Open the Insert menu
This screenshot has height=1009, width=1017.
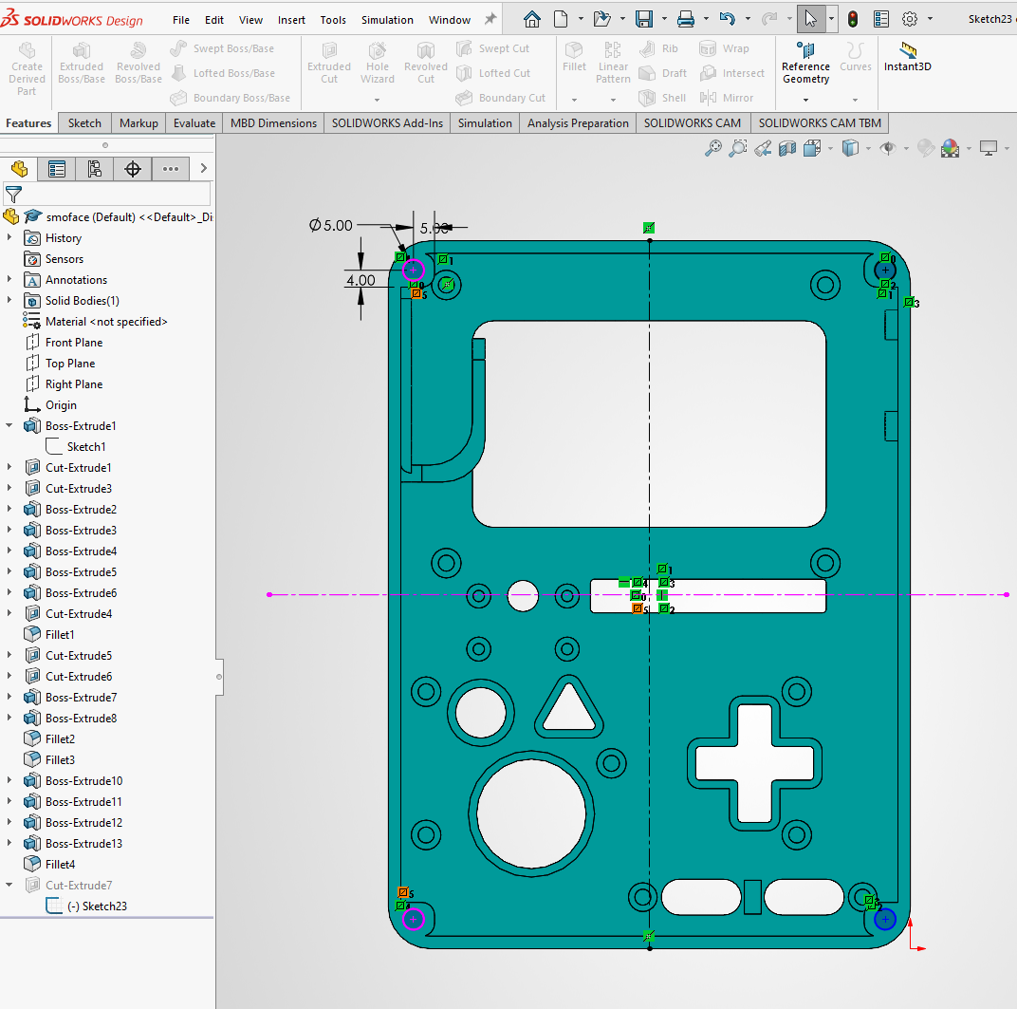coord(291,20)
